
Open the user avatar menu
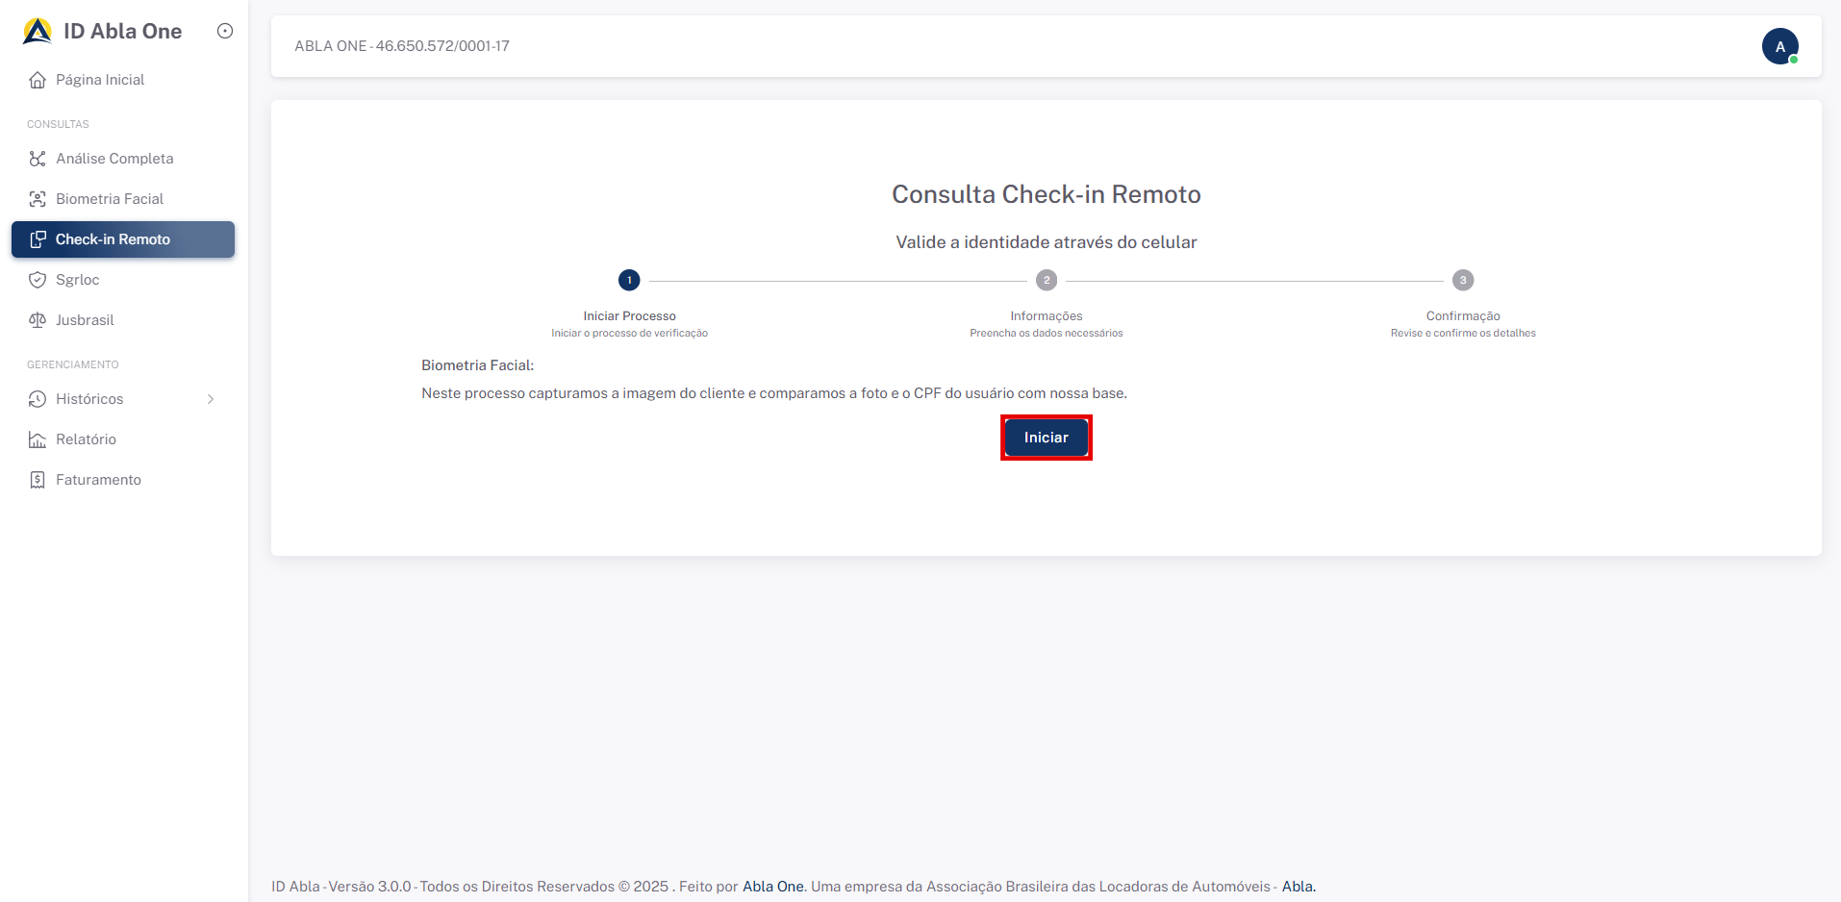(x=1780, y=45)
